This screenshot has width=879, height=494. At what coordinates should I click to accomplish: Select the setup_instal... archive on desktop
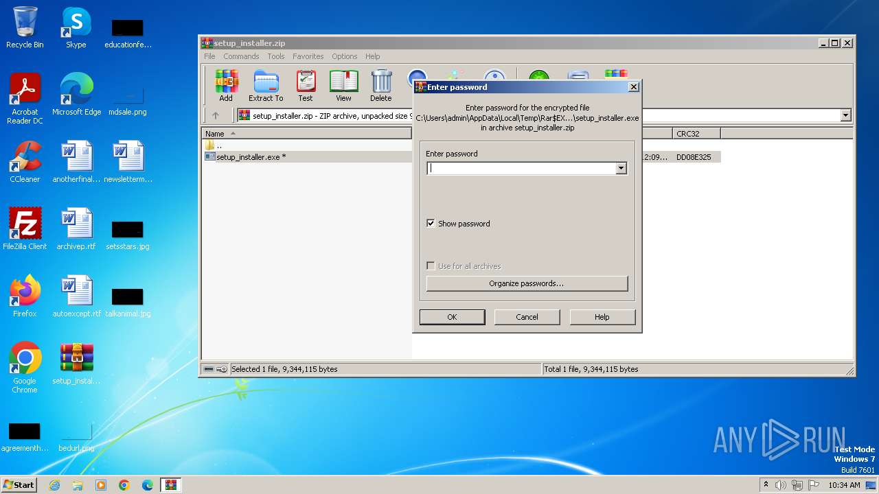76,364
